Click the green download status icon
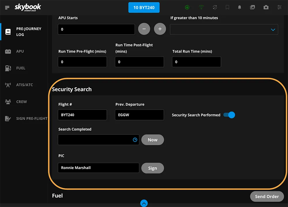 coord(187,7)
